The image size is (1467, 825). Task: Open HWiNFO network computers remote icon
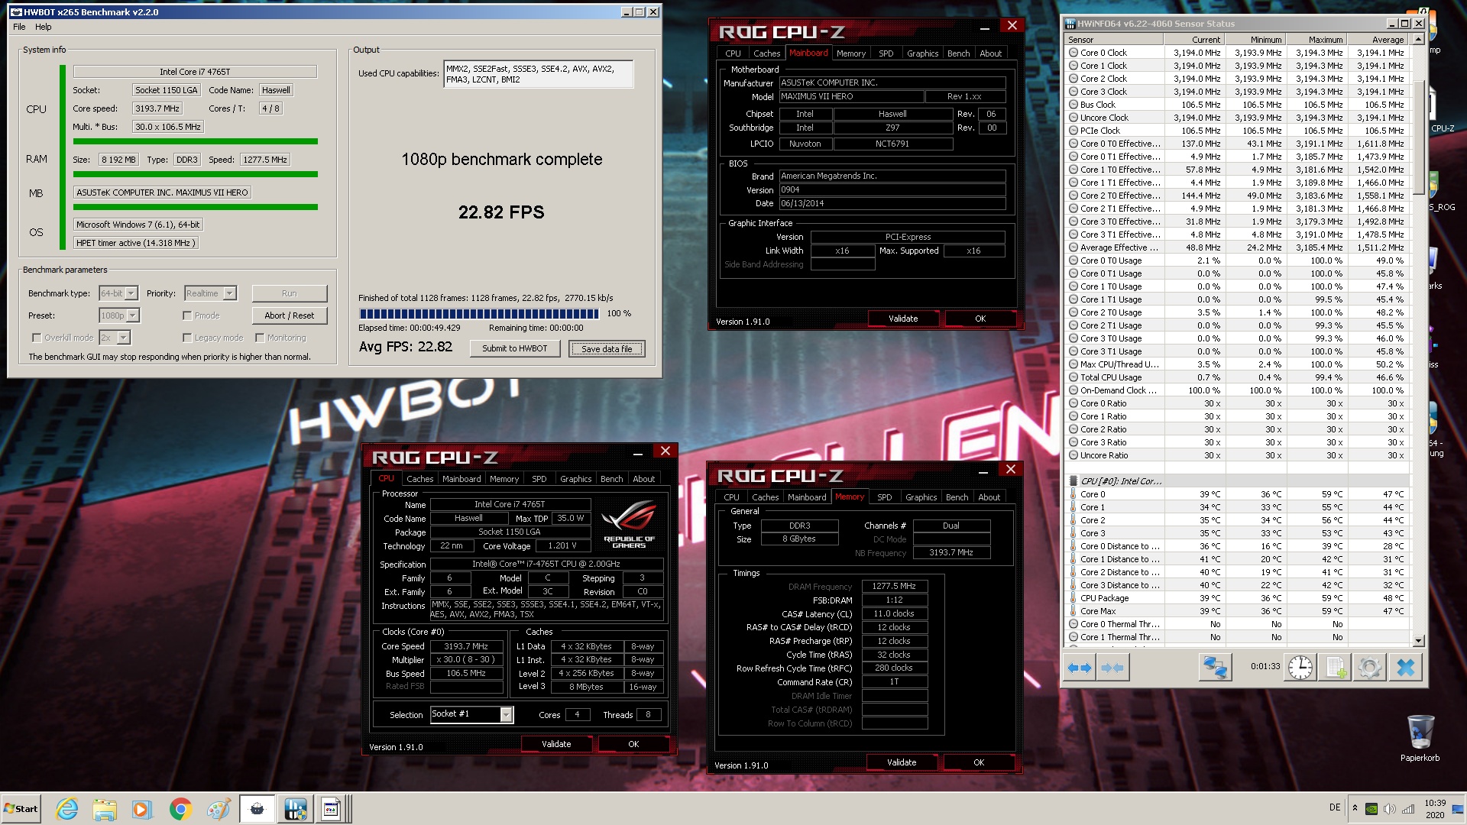tap(1215, 668)
